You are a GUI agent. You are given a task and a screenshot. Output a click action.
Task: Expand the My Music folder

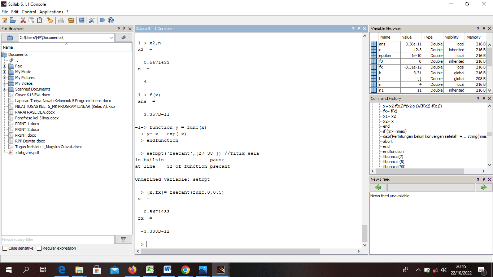[x=4, y=72]
